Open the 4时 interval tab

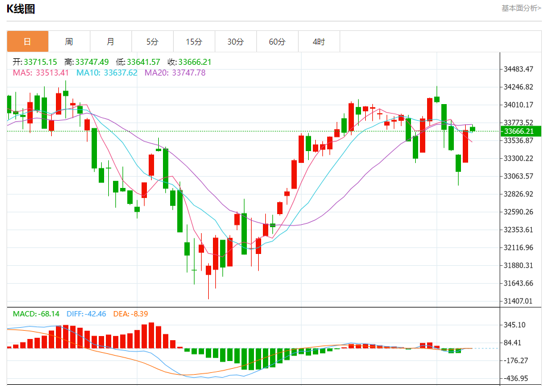click(x=319, y=42)
